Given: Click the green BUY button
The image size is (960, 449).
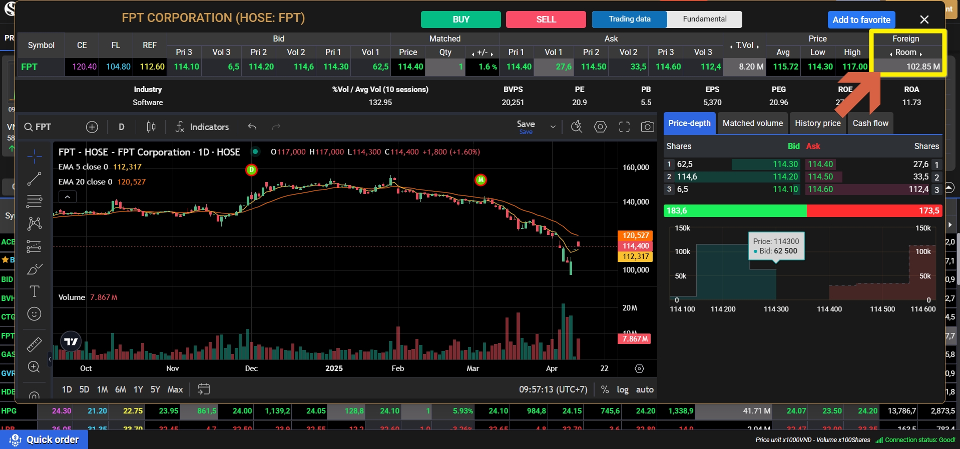Looking at the screenshot, I should pyautogui.click(x=460, y=19).
